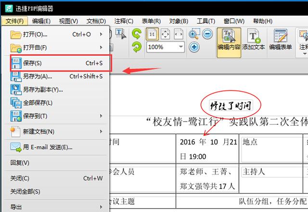Screen dimensions: 308x212
Task: Choose 打开自(F) menu entry
Action: (56, 48)
